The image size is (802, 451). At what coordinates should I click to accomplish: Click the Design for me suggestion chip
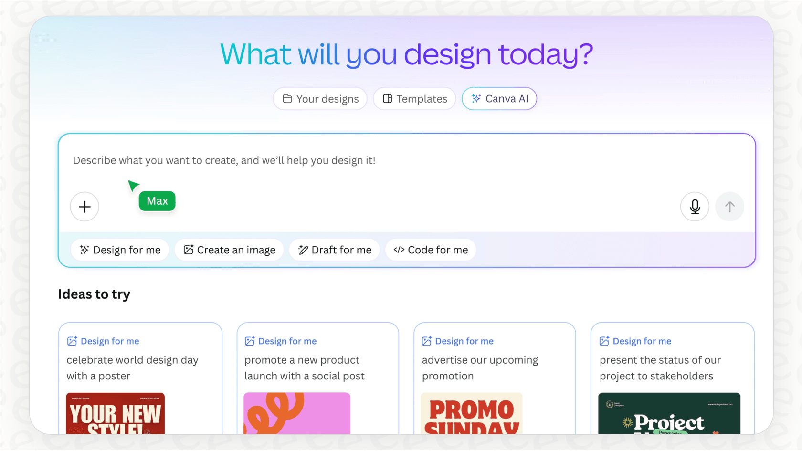point(120,250)
